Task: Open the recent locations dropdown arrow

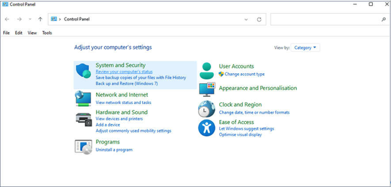Action: 30,19
